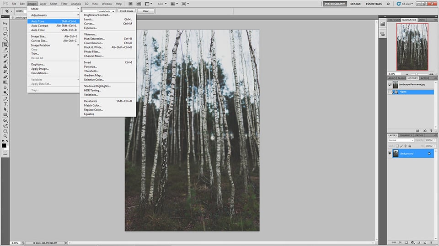Choose Hue/Saturation from Adjustments submenu
Viewport: 439px width, 246px height.
point(108,39)
